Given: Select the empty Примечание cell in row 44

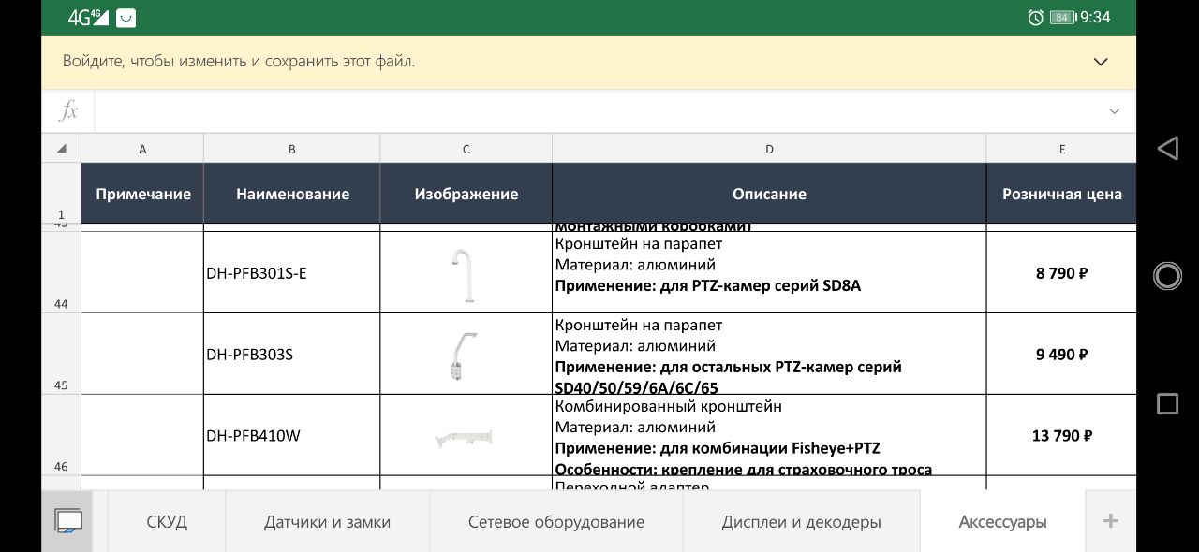Looking at the screenshot, I should 142,272.
